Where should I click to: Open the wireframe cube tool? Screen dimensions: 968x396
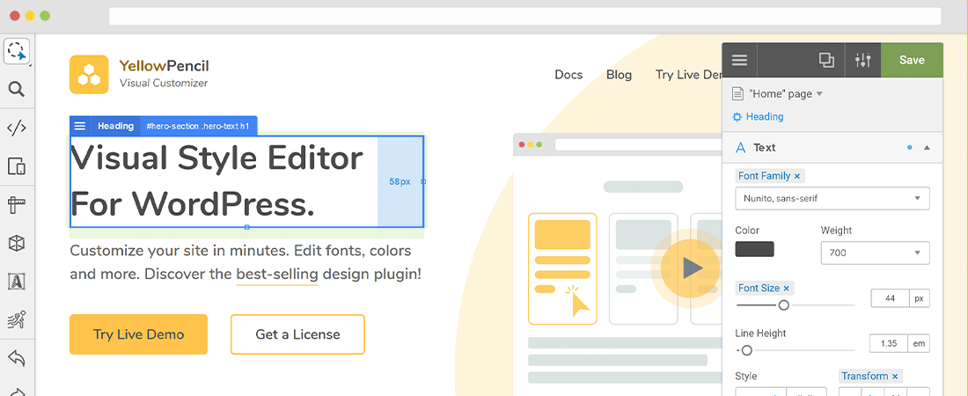(17, 243)
